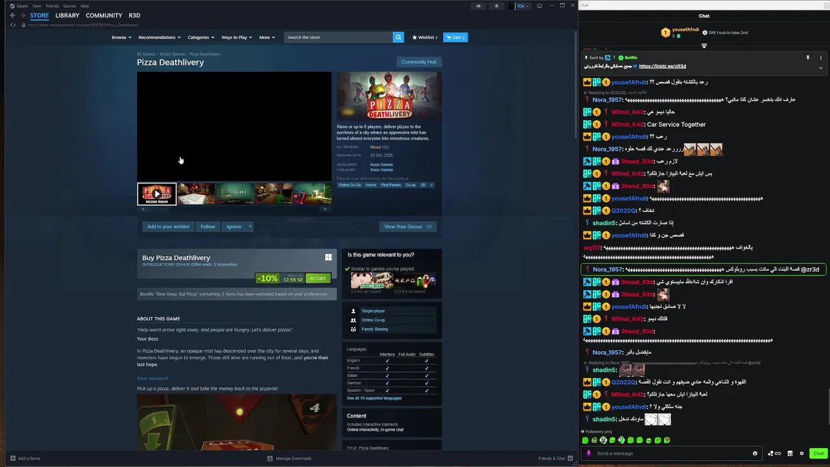Click the Windows platform icon in purchase box

328,257
